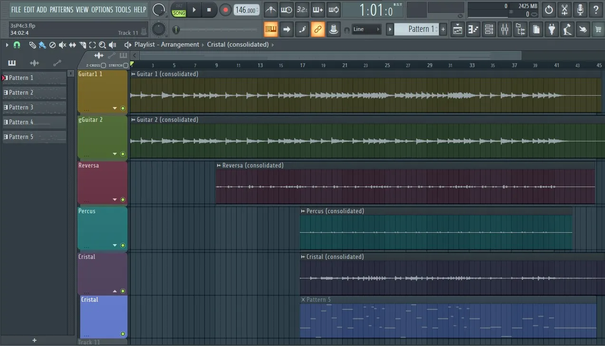Collapse the Cristal track group arrow
Screen dimensions: 605x346
tap(115, 291)
